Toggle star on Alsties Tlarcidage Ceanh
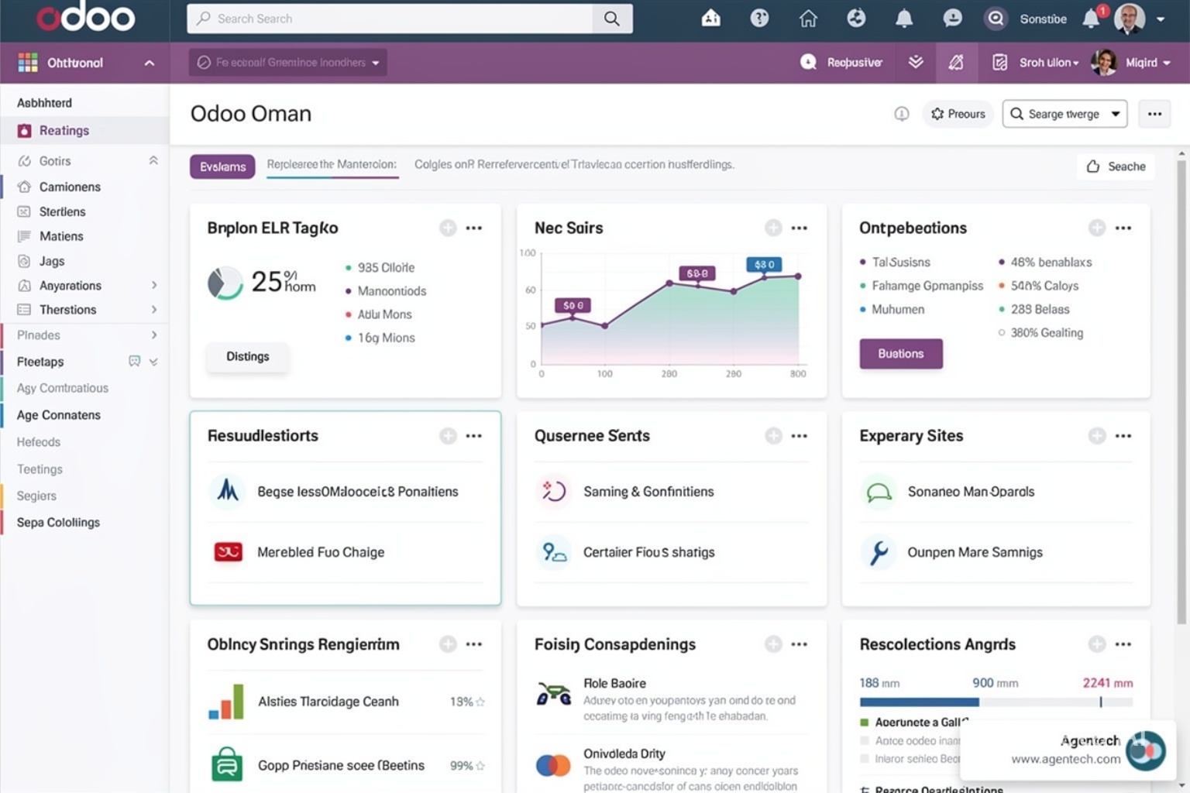This screenshot has height=793, width=1190. pos(480,702)
